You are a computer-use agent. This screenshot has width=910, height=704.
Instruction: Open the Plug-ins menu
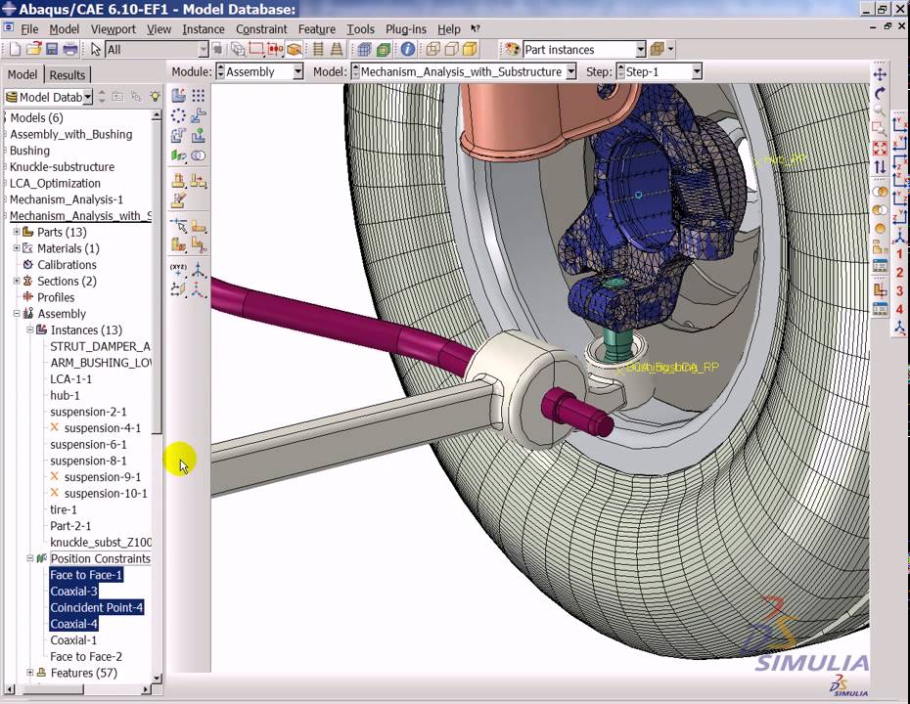tap(406, 29)
